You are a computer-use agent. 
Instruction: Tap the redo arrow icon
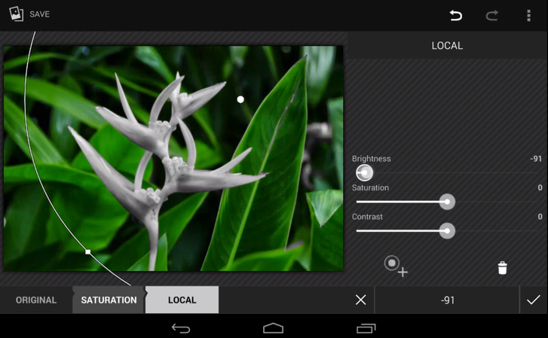click(491, 15)
